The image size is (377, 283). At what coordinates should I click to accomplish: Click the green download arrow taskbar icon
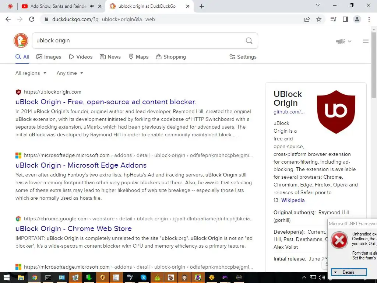pos(89,277)
